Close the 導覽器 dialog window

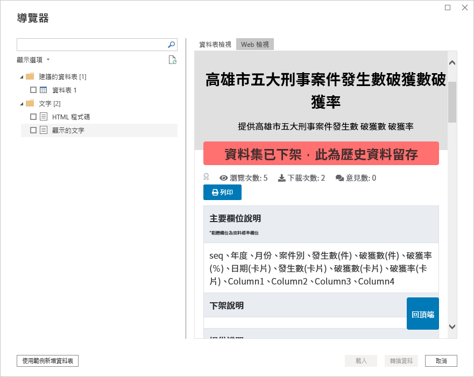click(465, 8)
